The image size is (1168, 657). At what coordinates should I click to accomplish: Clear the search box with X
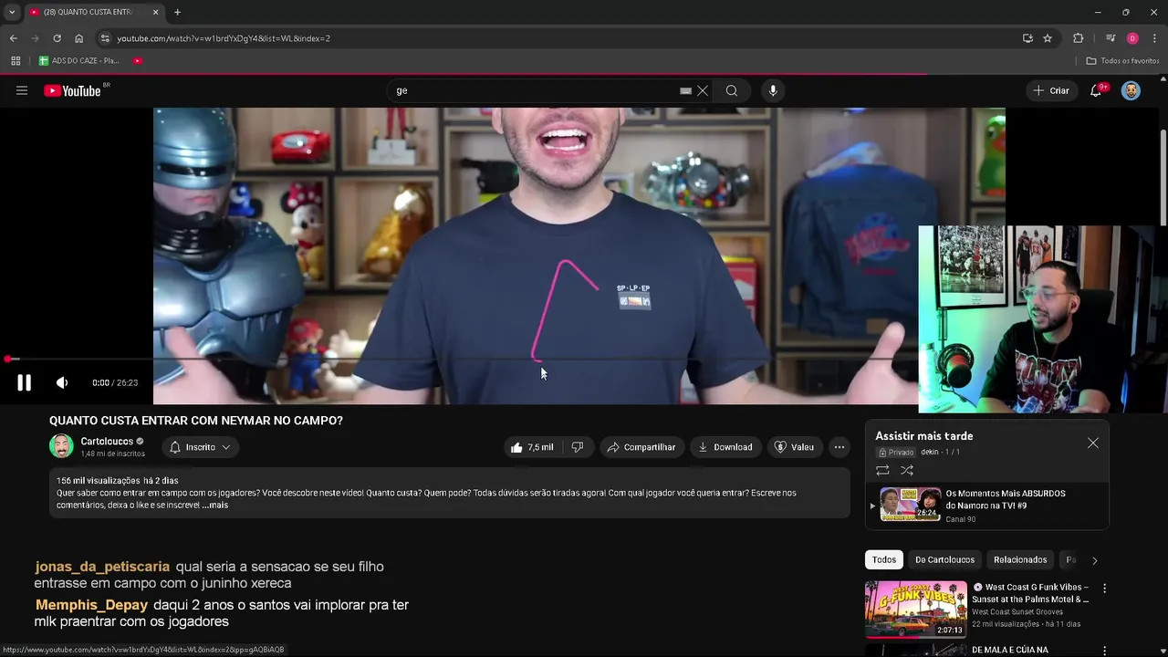point(703,91)
